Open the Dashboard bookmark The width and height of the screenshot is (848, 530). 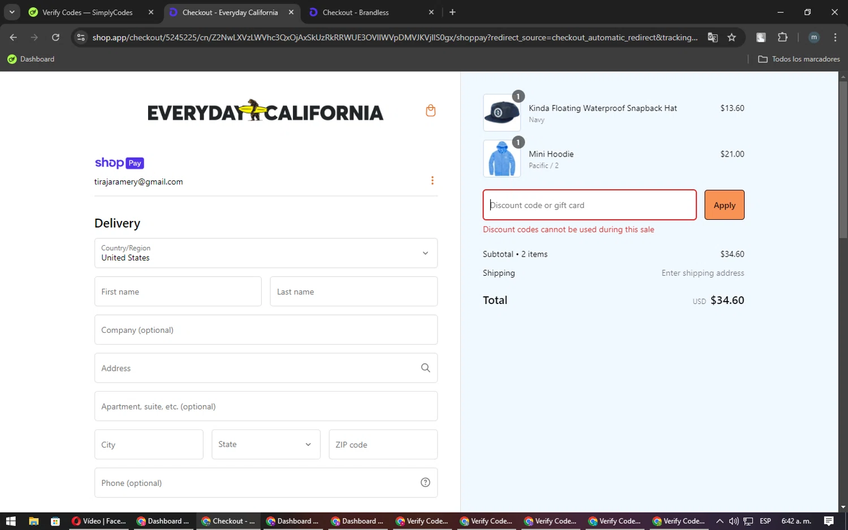[31, 59]
